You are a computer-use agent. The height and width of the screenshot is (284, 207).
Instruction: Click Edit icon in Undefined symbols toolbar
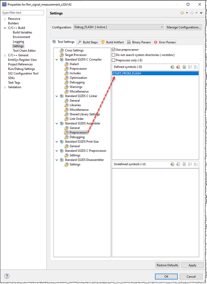[184, 164]
